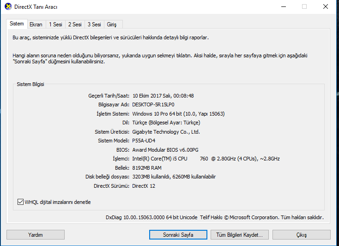Close the DirectX Tanı Aracı window
Image resolution: width=339 pixels, height=246 pixels.
click(326, 7)
